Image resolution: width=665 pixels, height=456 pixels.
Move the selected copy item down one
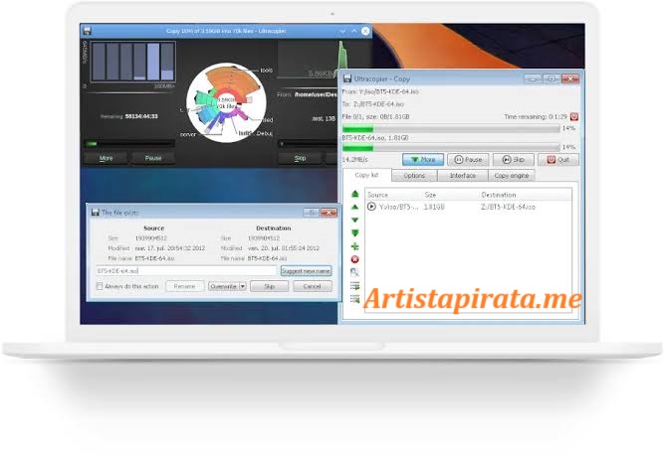pos(355,220)
